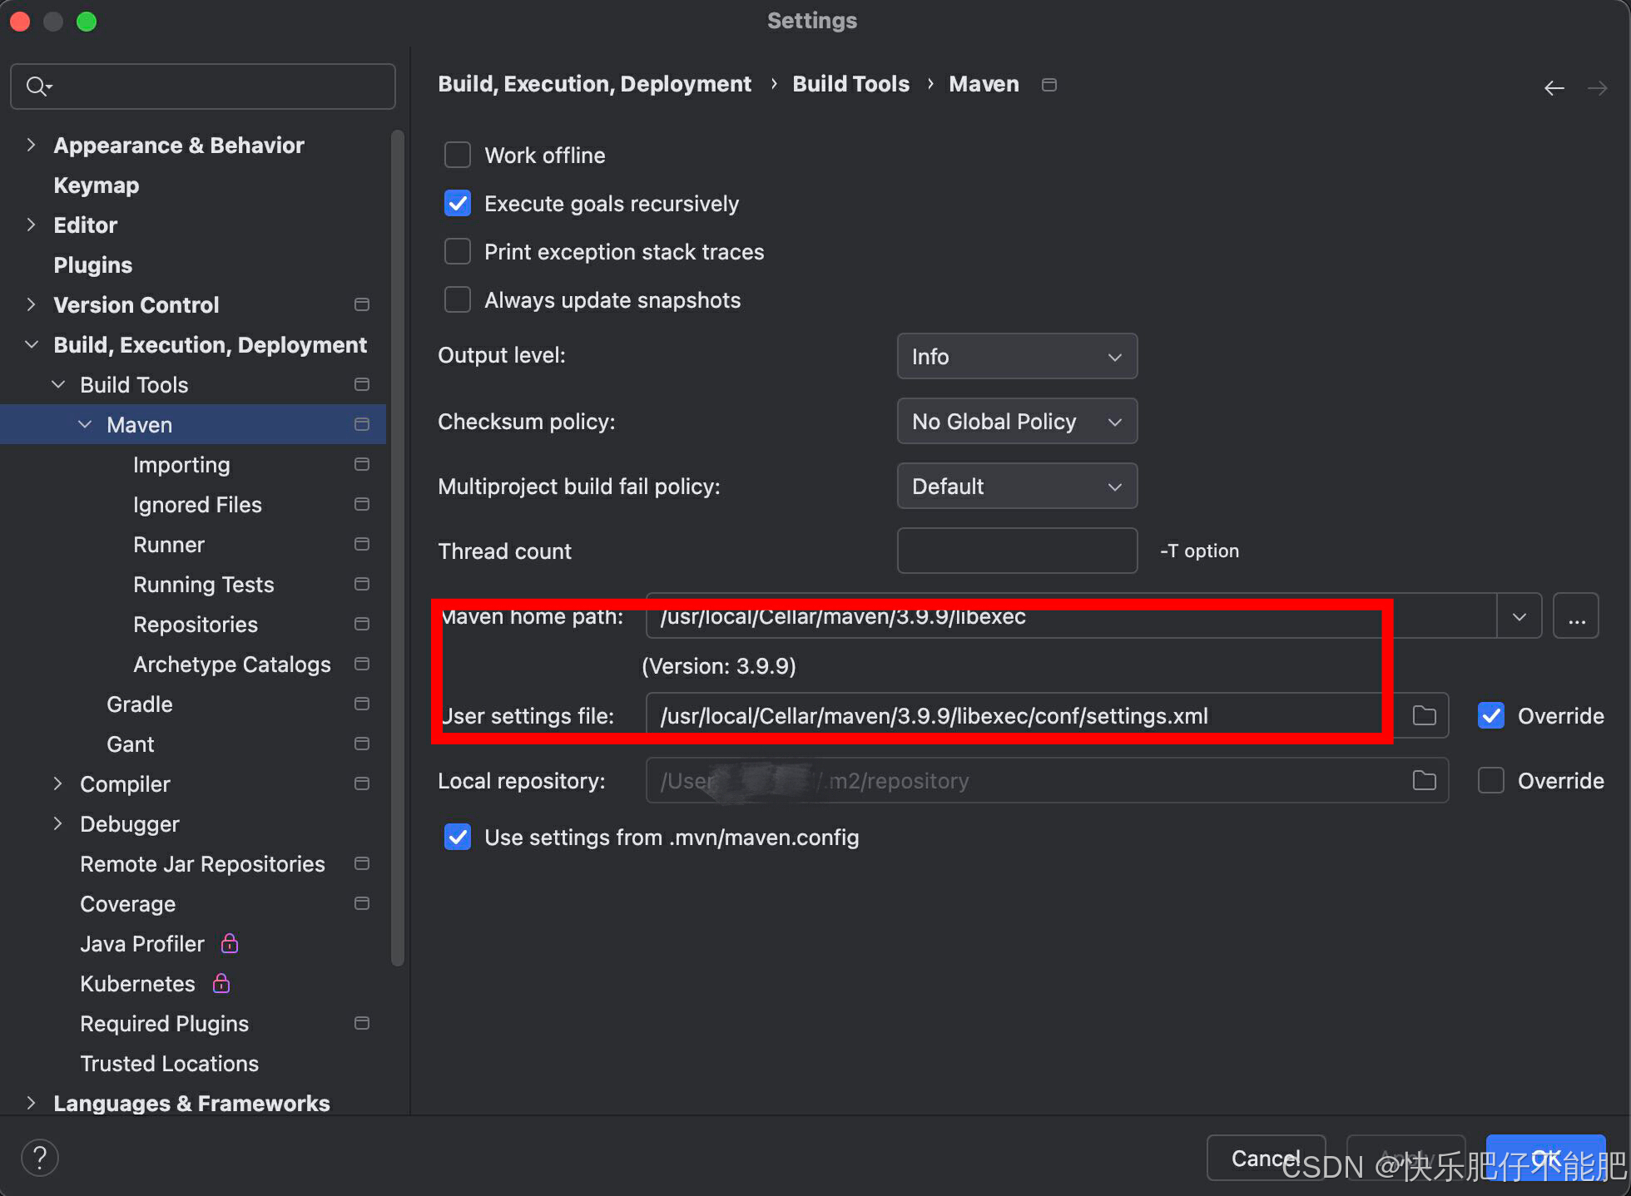Click project-level icon next to Maven breadcrumb
The height and width of the screenshot is (1196, 1631).
(1049, 85)
